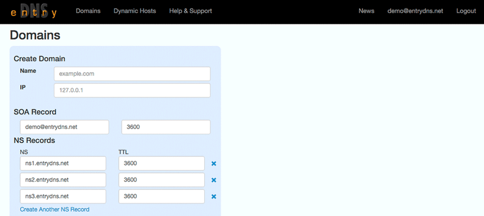
Task: Focus the domain Name input field
Action: [132, 74]
